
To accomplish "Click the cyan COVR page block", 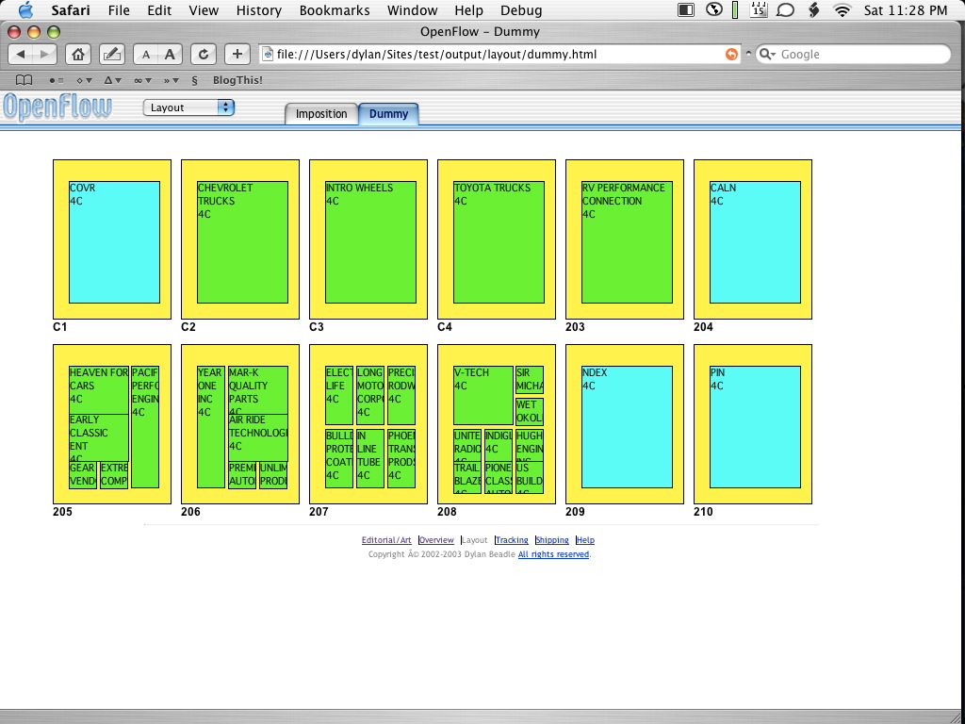I will (x=114, y=242).
